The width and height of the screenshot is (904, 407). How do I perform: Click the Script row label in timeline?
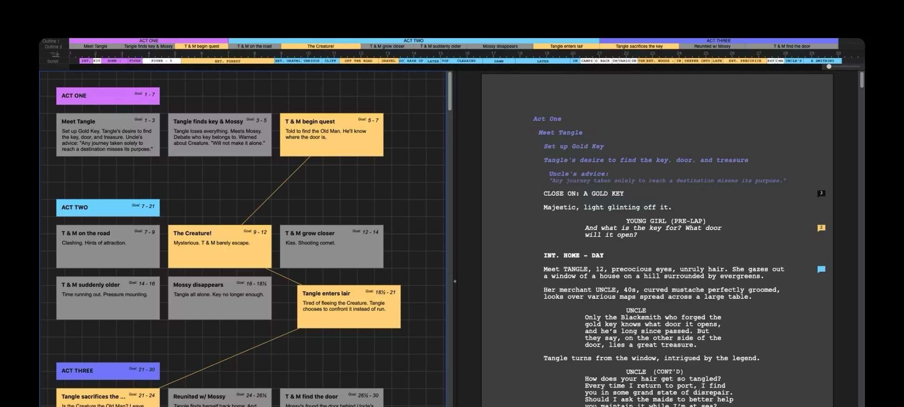click(x=53, y=61)
